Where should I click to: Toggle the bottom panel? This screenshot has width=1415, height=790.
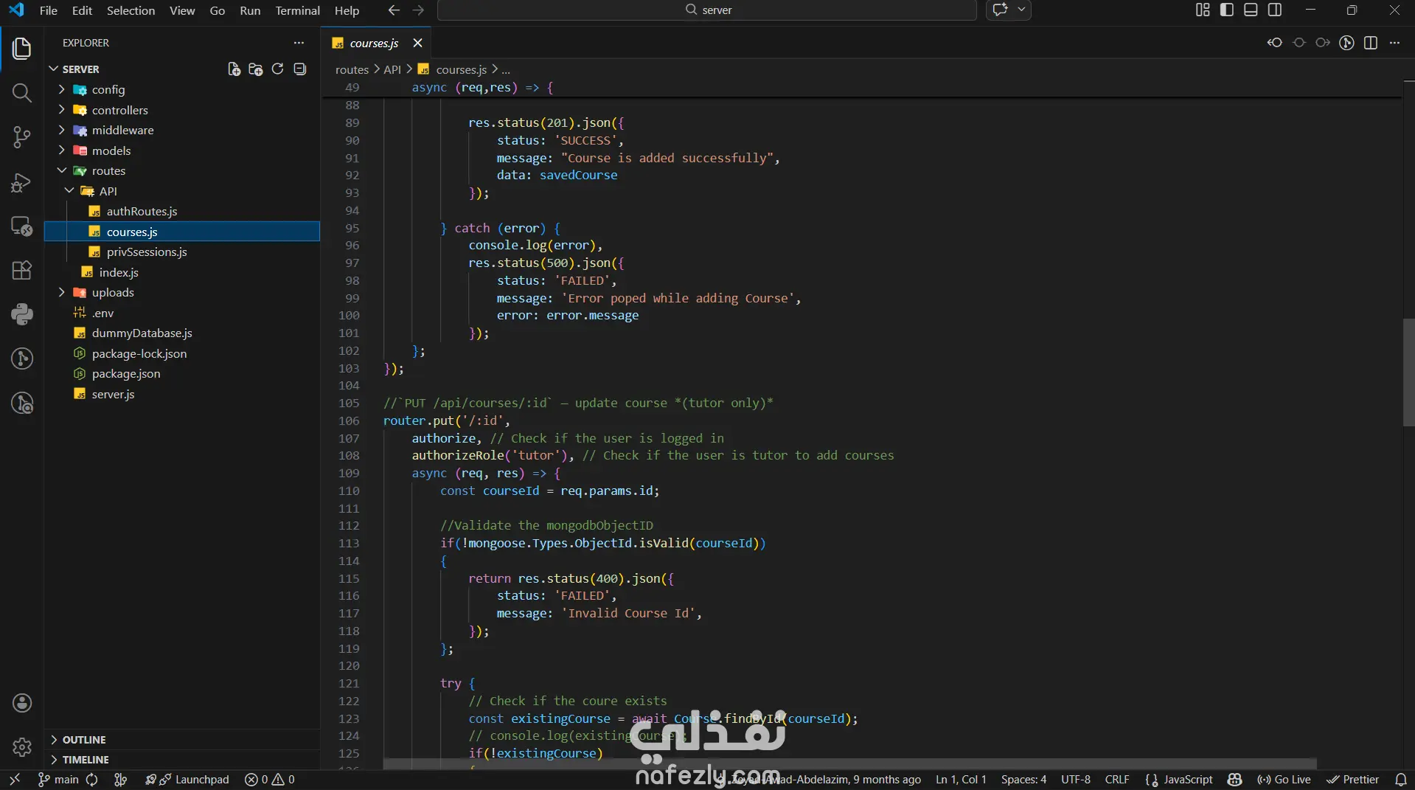[x=1251, y=10]
